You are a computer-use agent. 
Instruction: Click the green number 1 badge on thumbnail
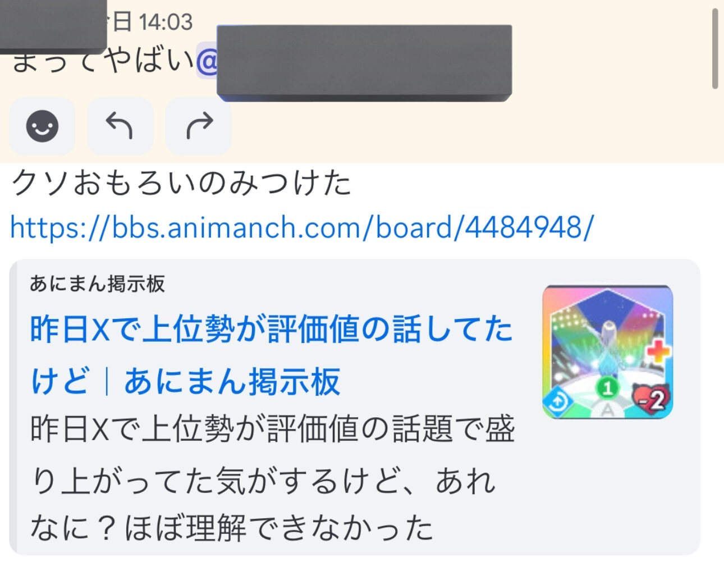click(x=607, y=387)
